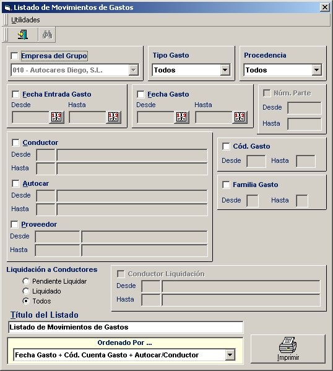The height and width of the screenshot is (371, 333).
Task: Click the binoculars search icon
Action: coord(47,35)
